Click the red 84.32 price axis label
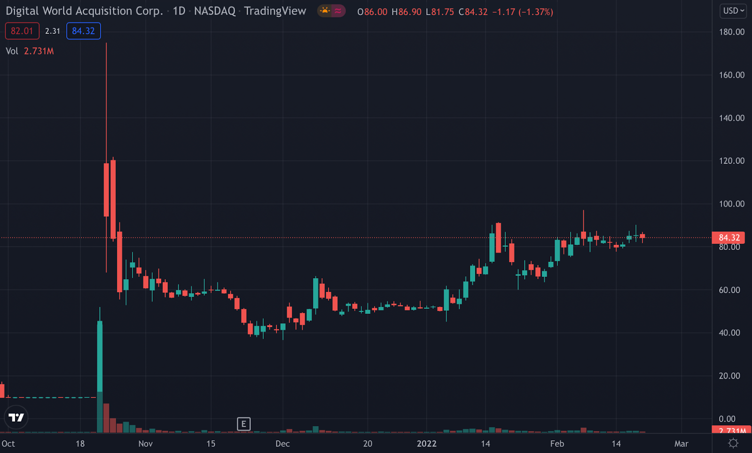752x453 pixels. tap(729, 238)
